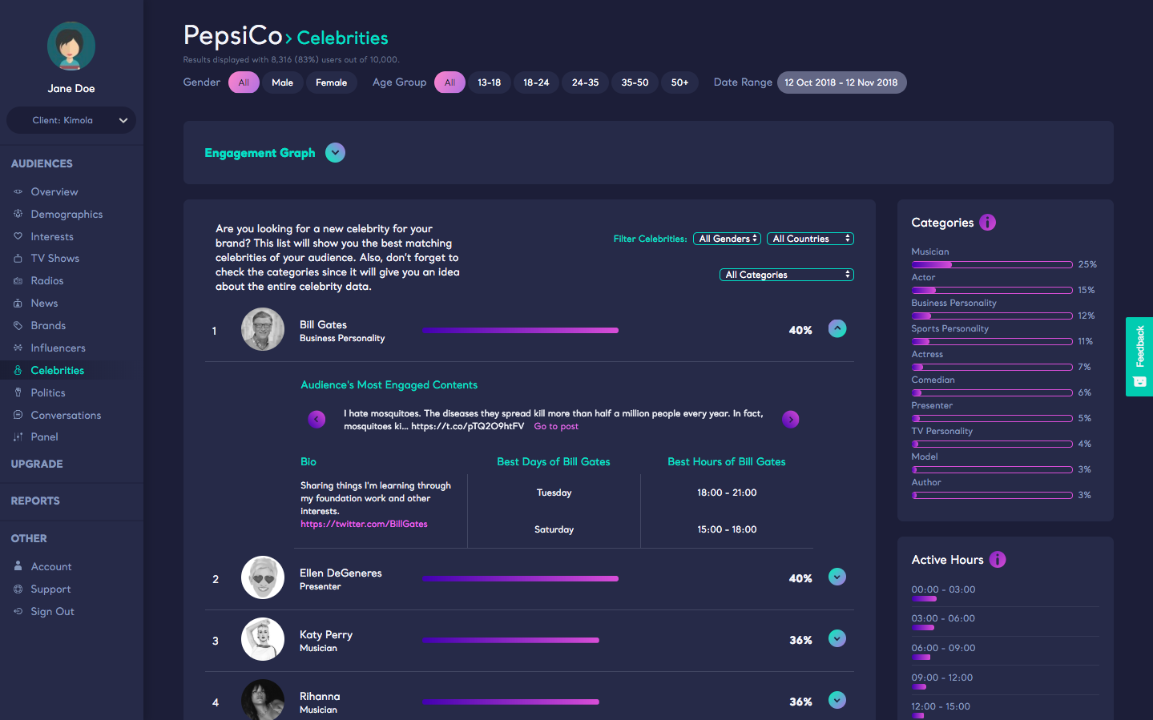This screenshot has width=1153, height=720.
Task: Open the All Genders celebrity filter
Action: 727,239
